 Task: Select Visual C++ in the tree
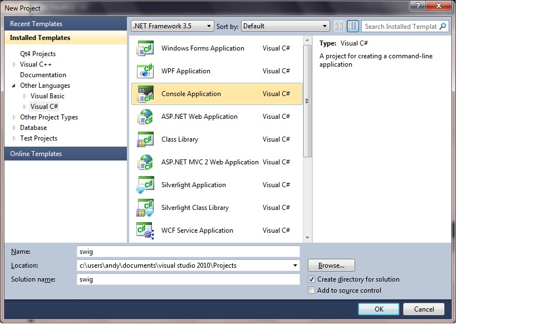pos(36,64)
